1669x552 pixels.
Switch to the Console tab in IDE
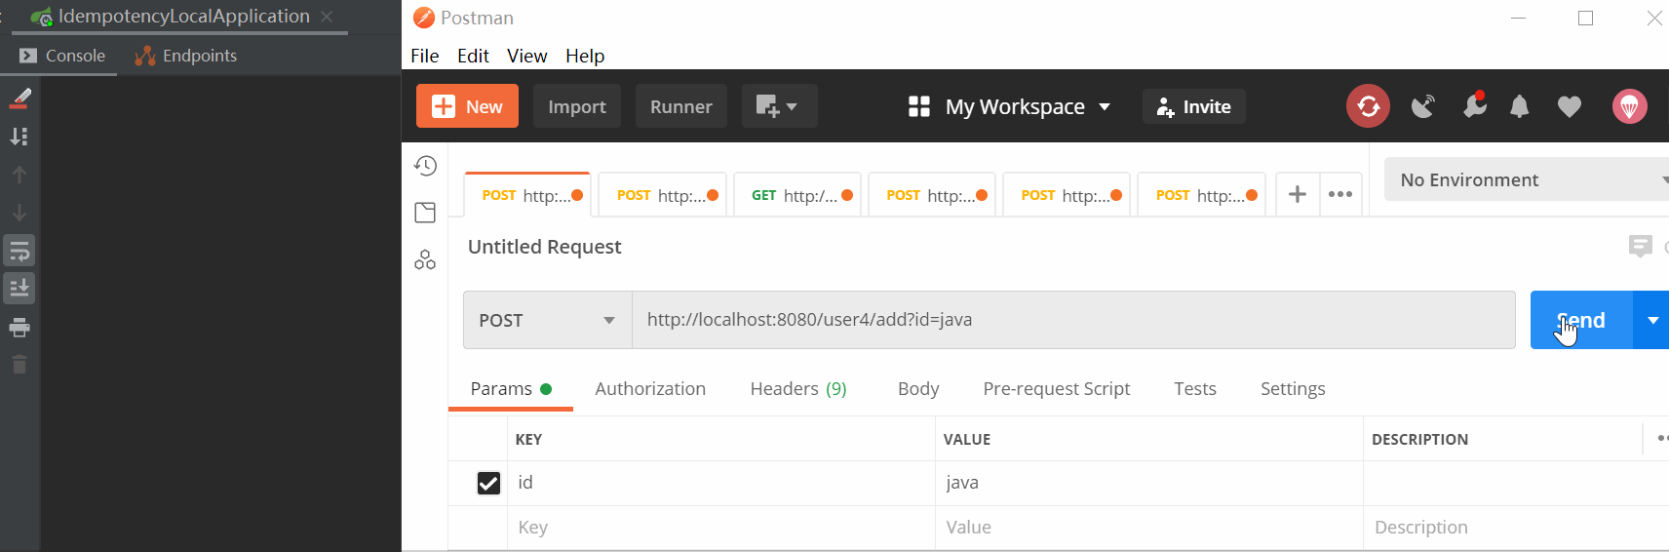pos(62,56)
